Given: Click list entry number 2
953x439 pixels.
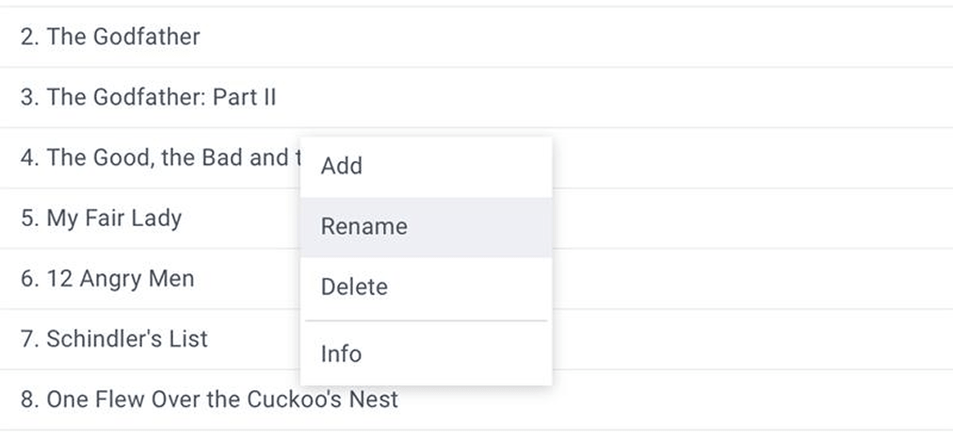Looking at the screenshot, I should pyautogui.click(x=110, y=37).
